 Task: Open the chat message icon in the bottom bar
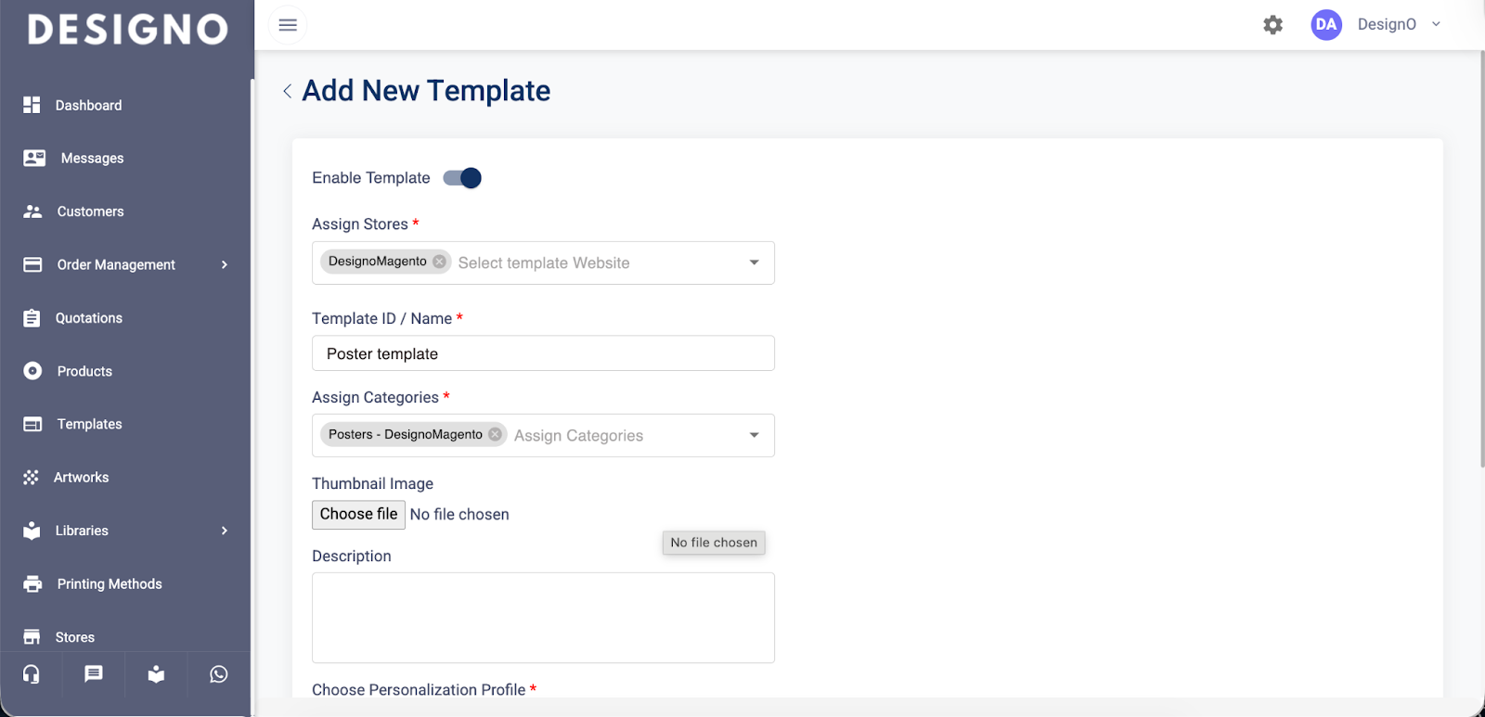[94, 674]
